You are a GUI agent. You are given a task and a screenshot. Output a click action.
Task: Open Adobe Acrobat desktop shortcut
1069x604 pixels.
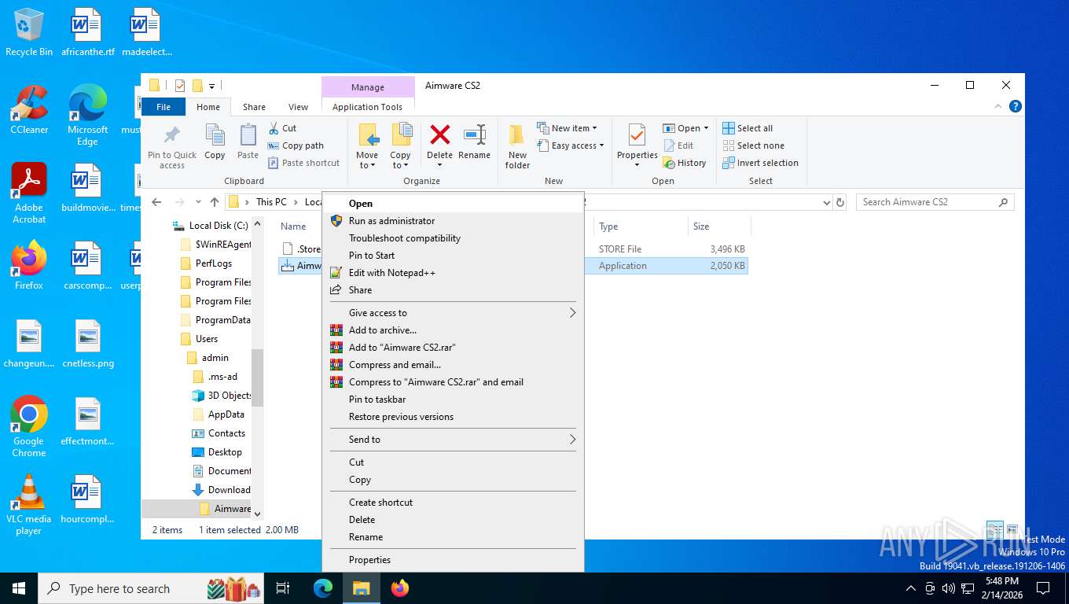(29, 193)
